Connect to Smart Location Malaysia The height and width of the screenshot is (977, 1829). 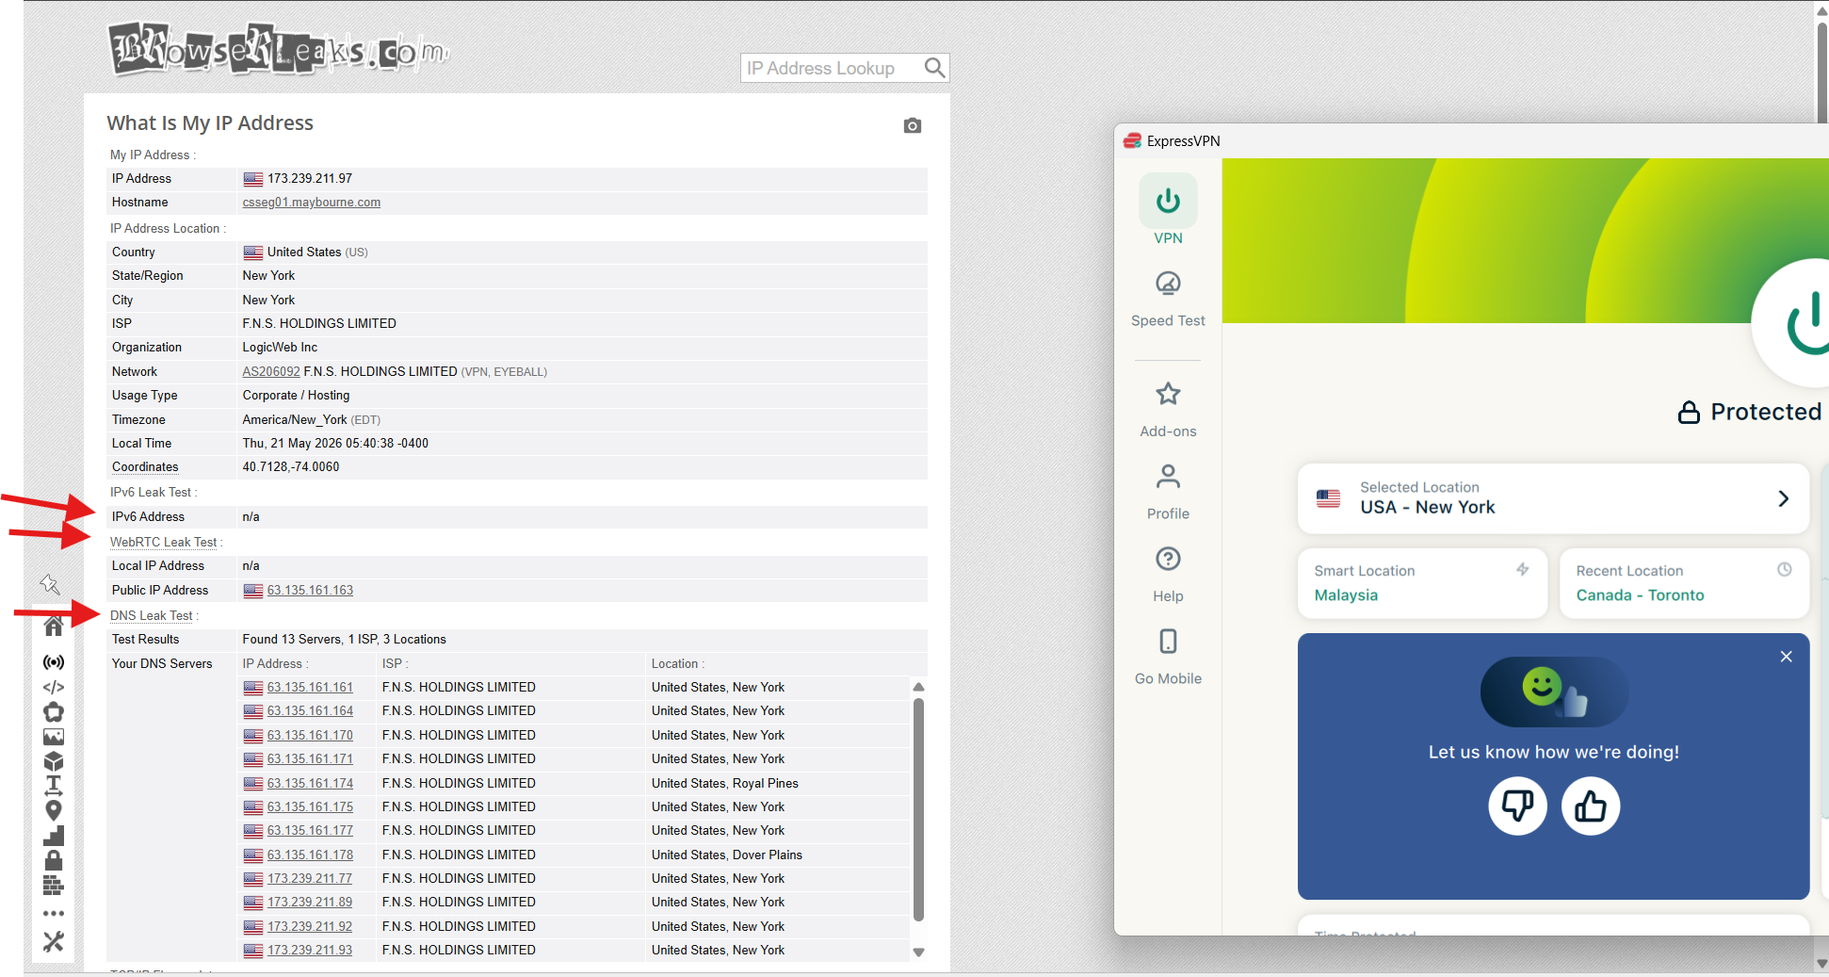[x=1422, y=583]
